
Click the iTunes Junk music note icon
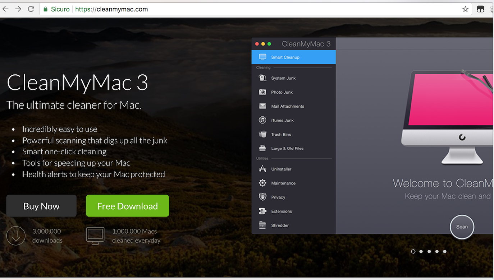click(x=263, y=120)
